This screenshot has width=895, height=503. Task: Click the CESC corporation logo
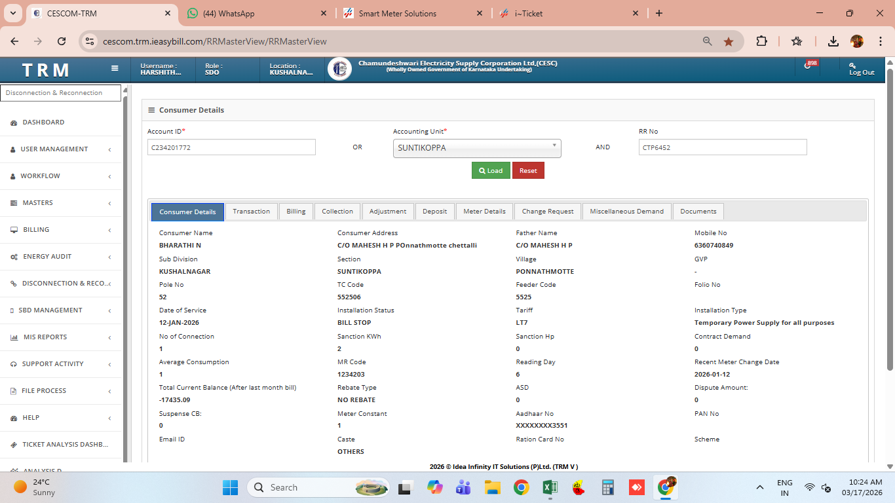pyautogui.click(x=339, y=69)
